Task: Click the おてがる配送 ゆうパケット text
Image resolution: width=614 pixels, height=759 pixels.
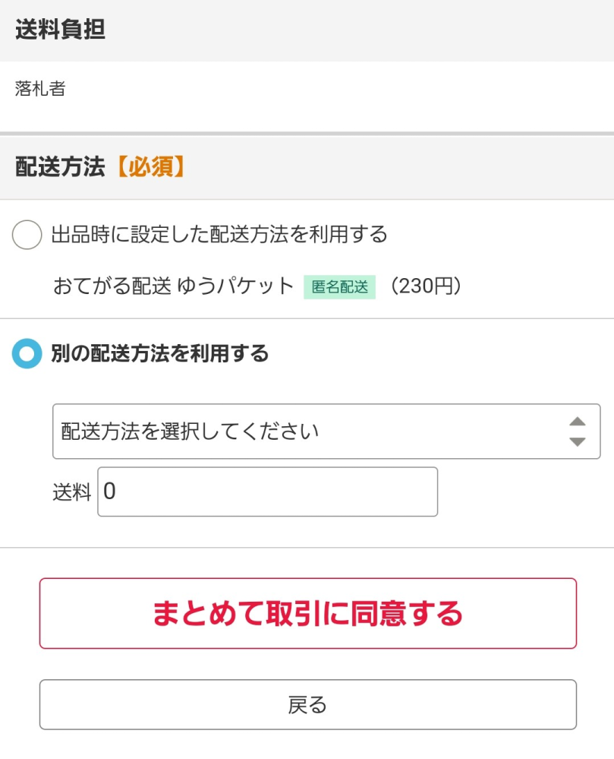Action: (x=174, y=286)
